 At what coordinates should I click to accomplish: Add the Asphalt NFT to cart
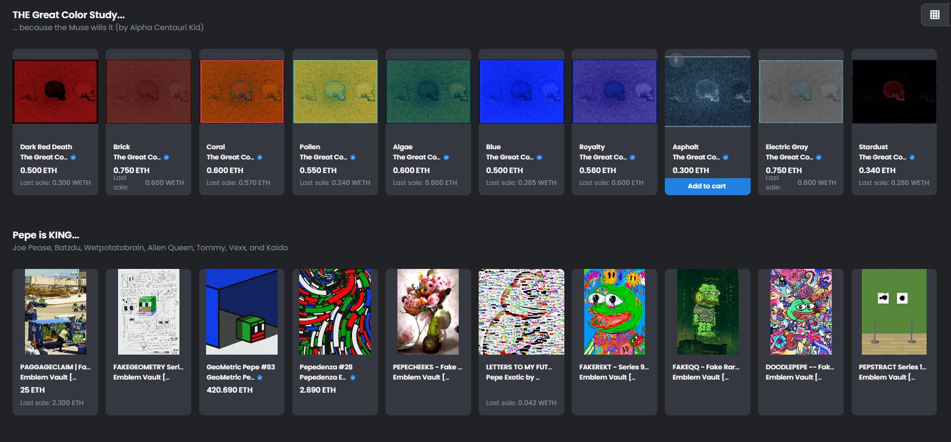[x=707, y=186]
